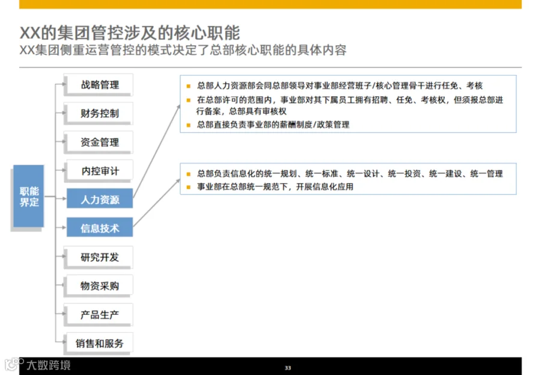Click bullet 事业部在总部统一规范下，开展信息化应用

(275, 187)
